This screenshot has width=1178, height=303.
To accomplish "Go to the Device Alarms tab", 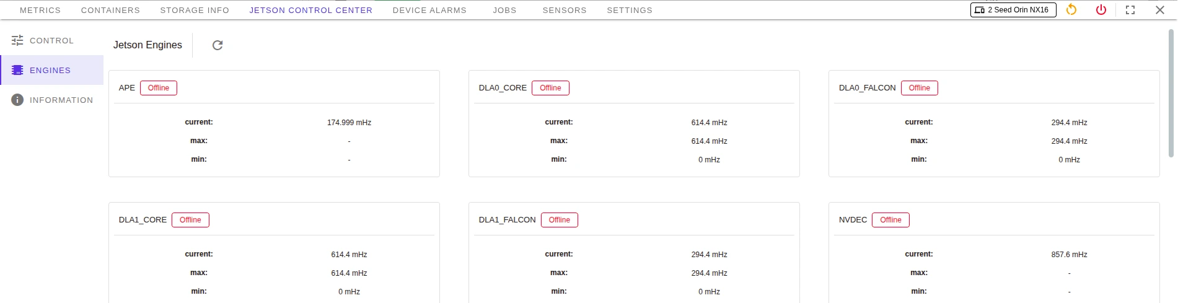I will tap(429, 11).
